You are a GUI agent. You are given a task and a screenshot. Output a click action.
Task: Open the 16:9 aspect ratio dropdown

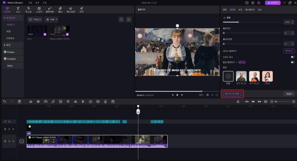click(x=201, y=95)
